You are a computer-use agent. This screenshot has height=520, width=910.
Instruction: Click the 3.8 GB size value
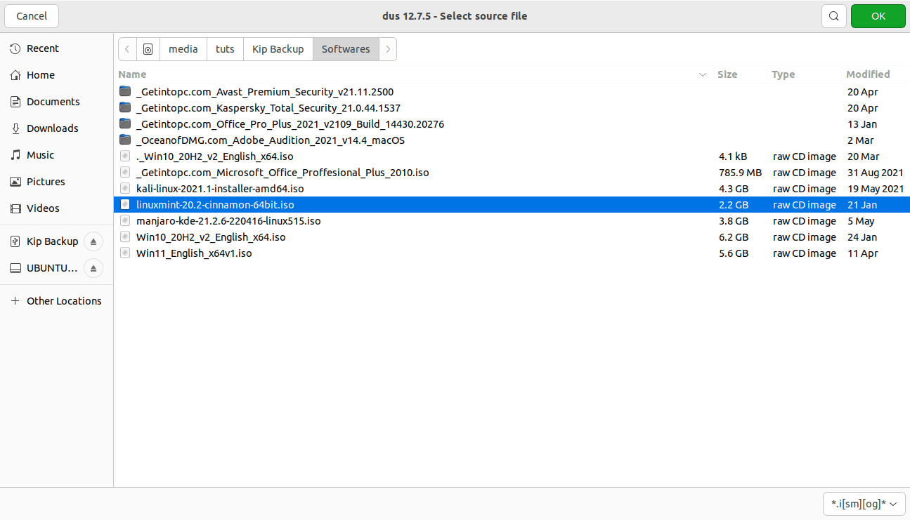coord(734,221)
